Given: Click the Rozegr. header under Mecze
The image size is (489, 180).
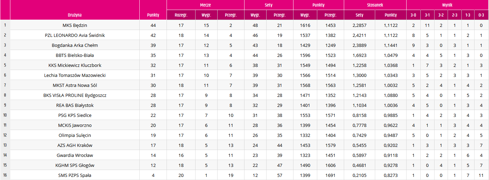Looking at the screenshot, I should 181,15.
